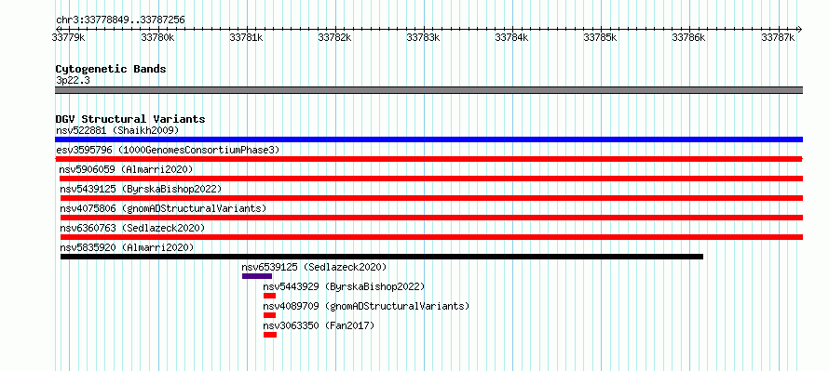Click the black nsv5835920 variant bar
The height and width of the screenshot is (371, 829).
[x=382, y=257]
